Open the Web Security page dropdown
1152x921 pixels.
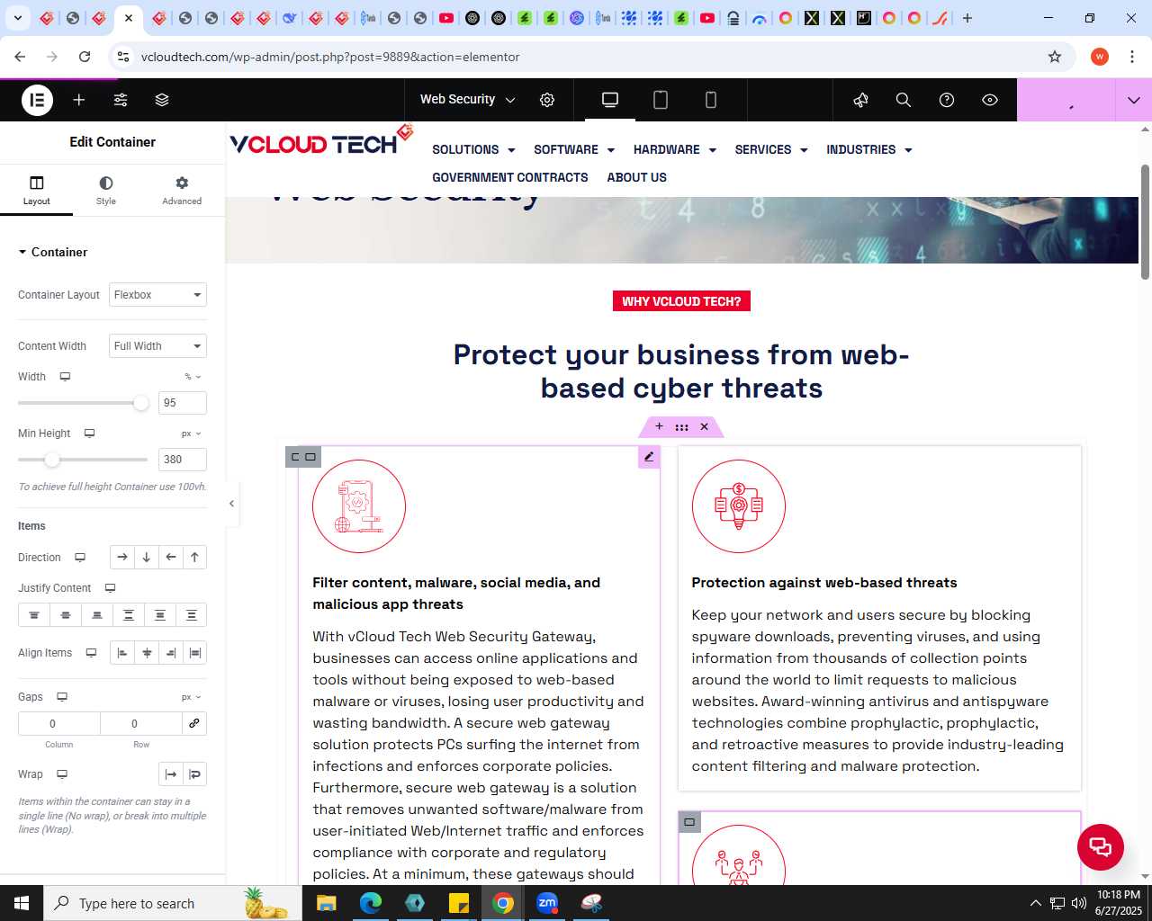(468, 100)
